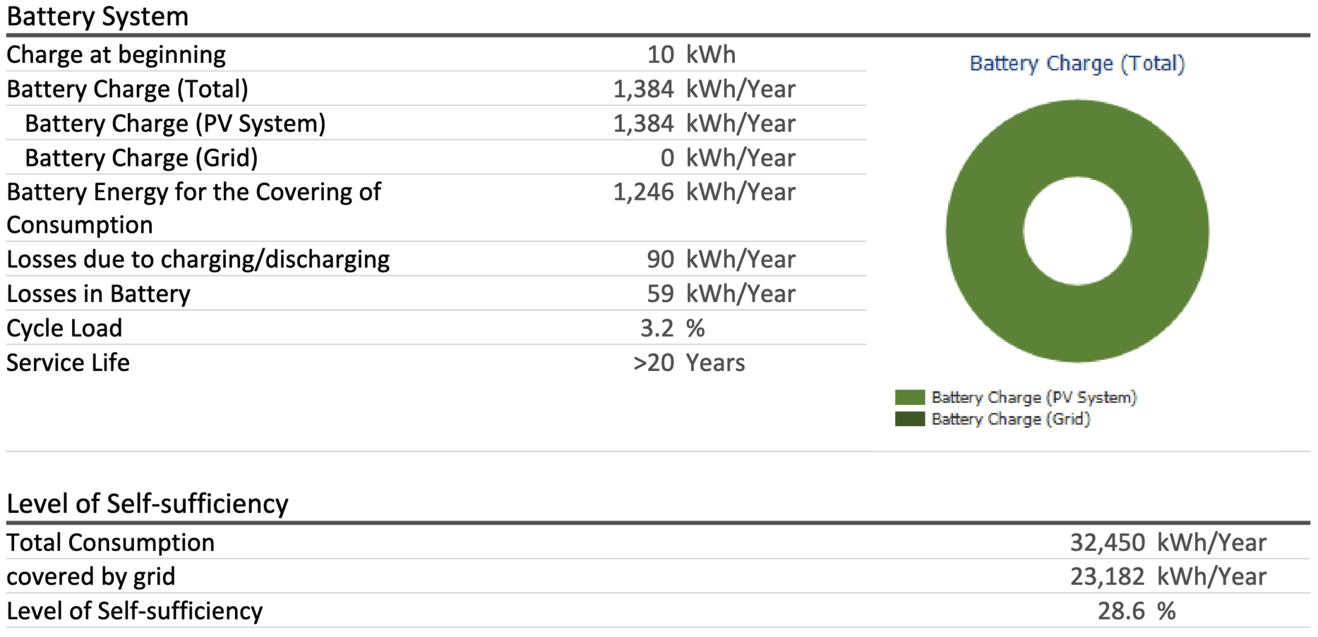Select the 3.2 % cycle load value

(672, 328)
